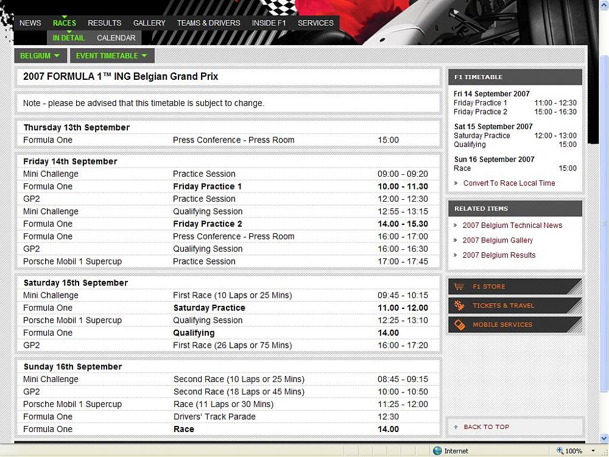The width and height of the screenshot is (609, 457).
Task: Click the Mobile Services button
Action: 515,325
